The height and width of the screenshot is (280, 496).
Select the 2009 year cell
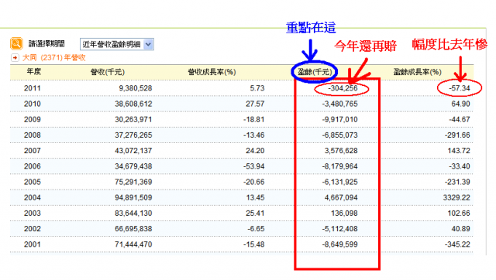pos(33,120)
